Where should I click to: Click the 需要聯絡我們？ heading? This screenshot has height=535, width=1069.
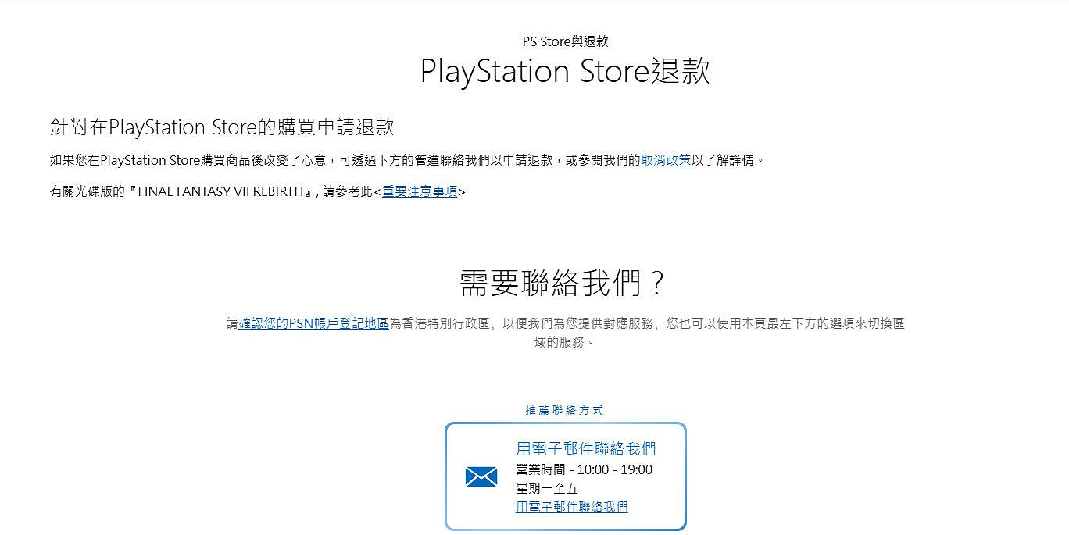click(x=562, y=283)
